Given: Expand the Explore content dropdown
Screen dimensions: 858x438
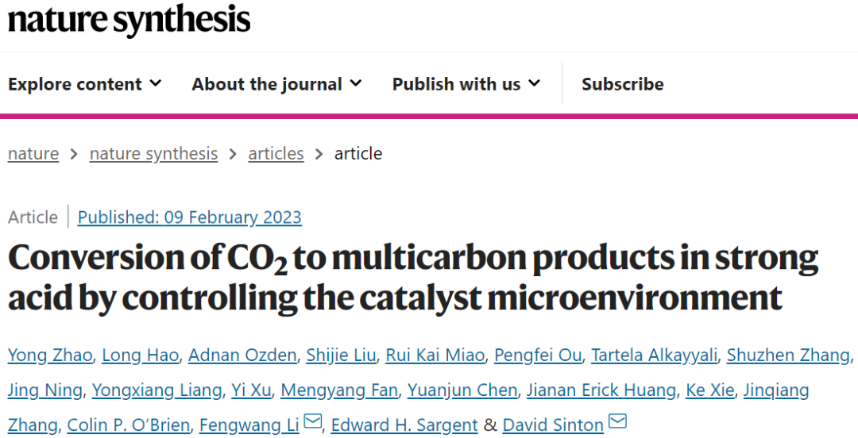Looking at the screenshot, I should pos(85,83).
